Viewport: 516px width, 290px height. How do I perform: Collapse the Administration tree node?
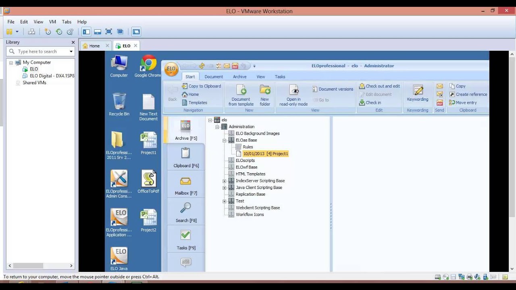[217, 127]
